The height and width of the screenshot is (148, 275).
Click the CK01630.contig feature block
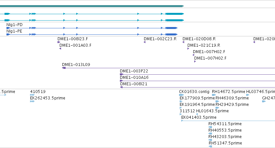point(182,95)
